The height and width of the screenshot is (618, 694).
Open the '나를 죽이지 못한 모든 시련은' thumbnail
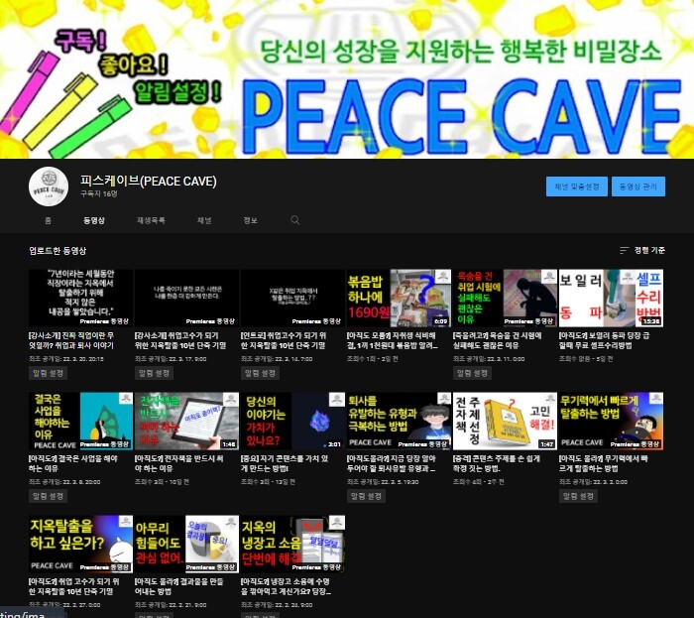point(186,298)
